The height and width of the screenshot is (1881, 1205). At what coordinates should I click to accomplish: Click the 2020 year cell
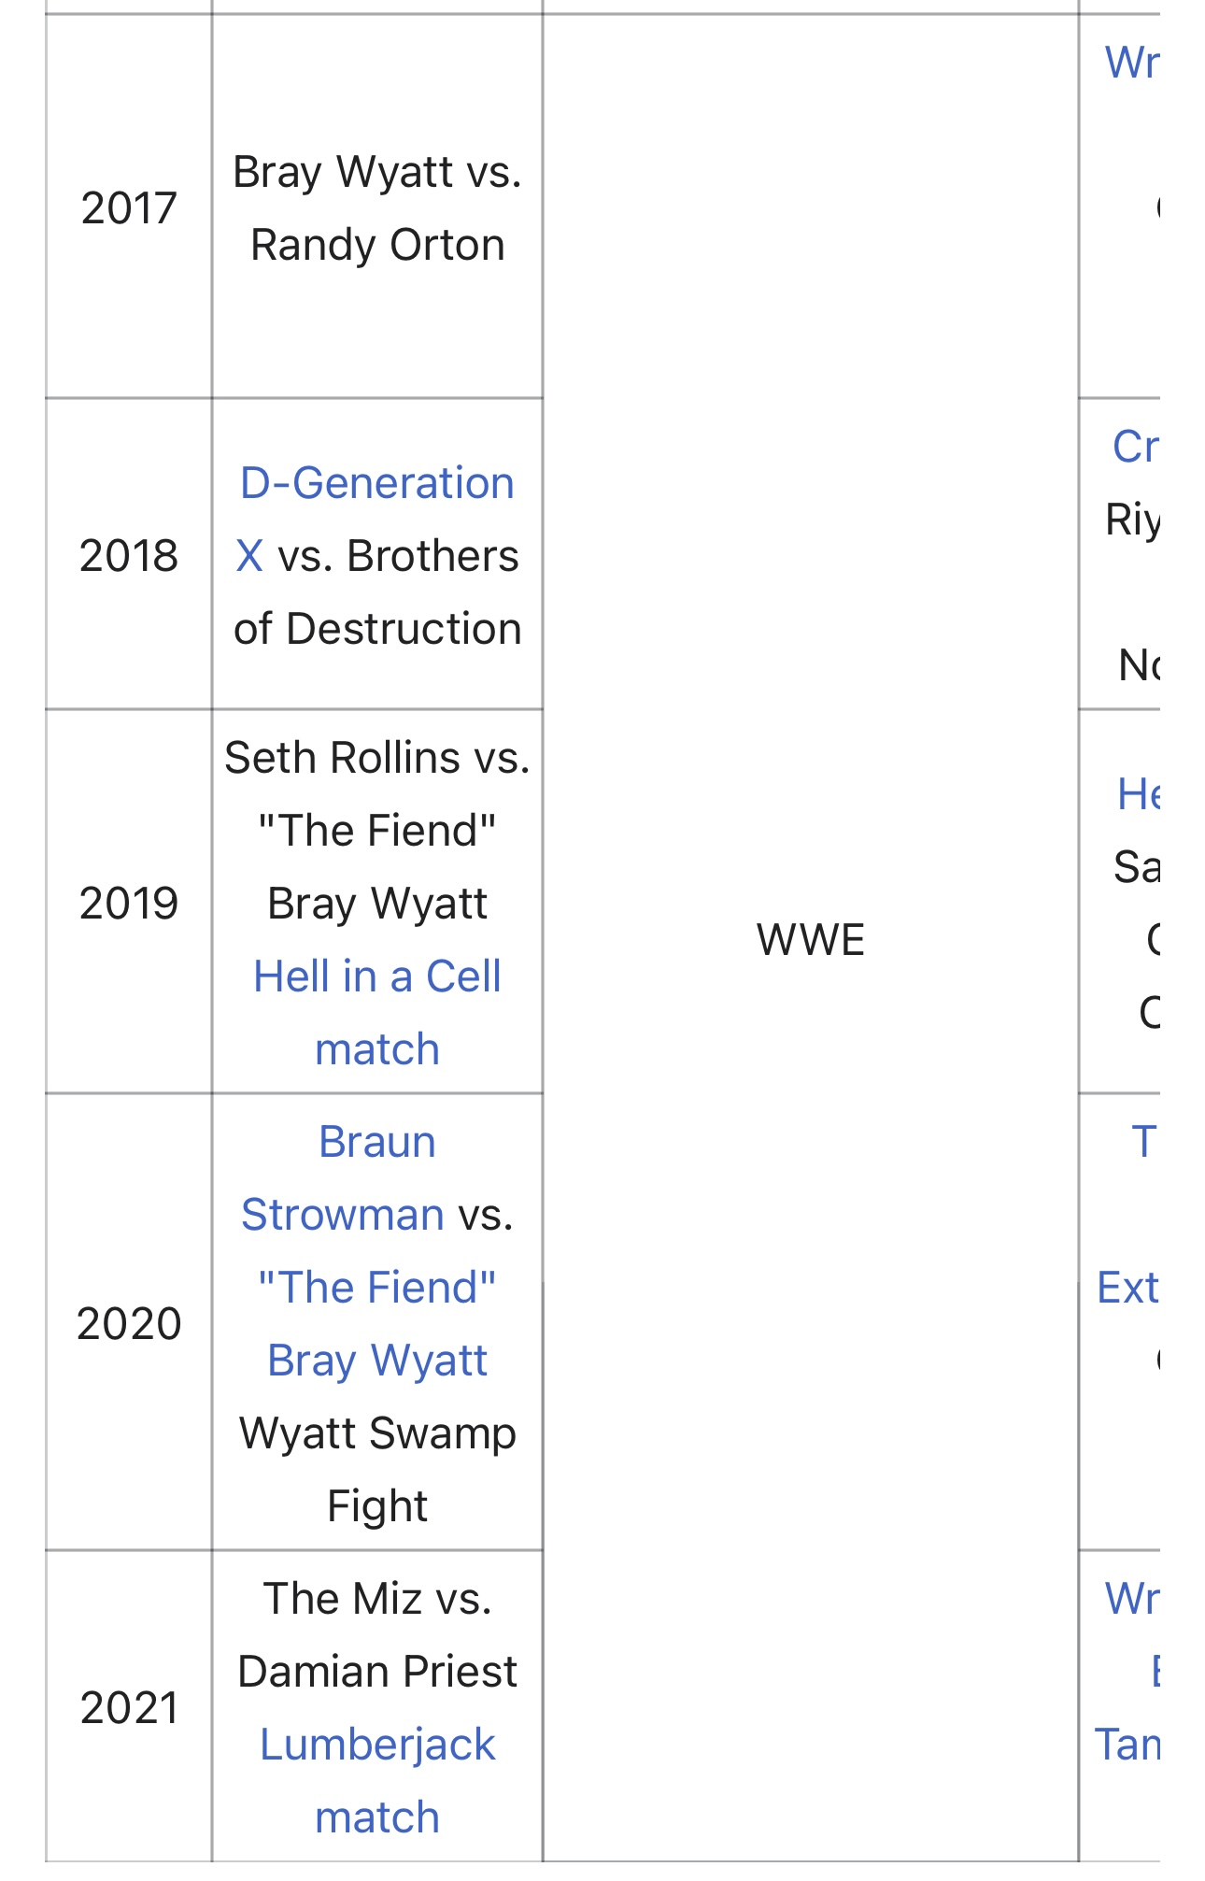(x=129, y=1323)
